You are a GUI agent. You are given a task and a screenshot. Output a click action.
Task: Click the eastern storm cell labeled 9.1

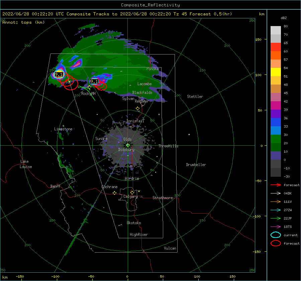click(94, 82)
